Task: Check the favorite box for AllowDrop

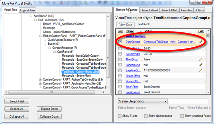Action: [x=120, y=59]
